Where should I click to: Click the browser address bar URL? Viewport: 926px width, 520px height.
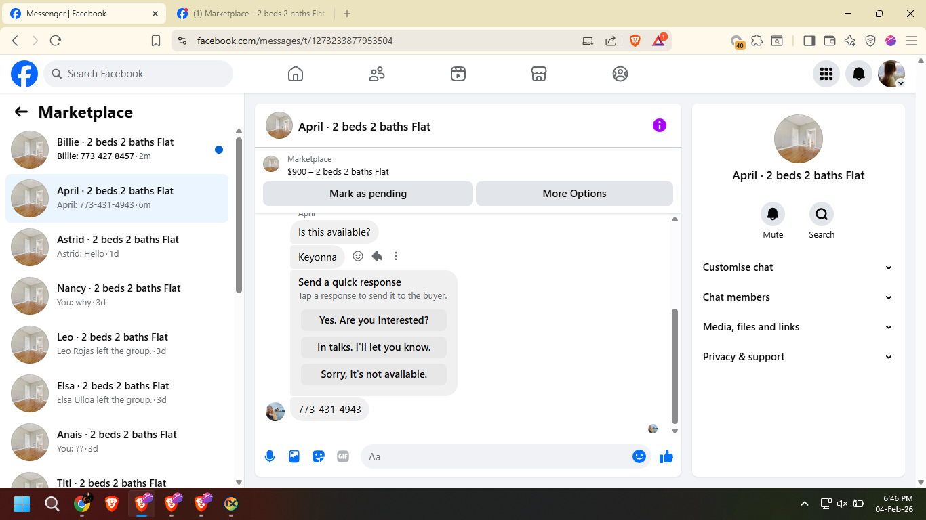(295, 41)
